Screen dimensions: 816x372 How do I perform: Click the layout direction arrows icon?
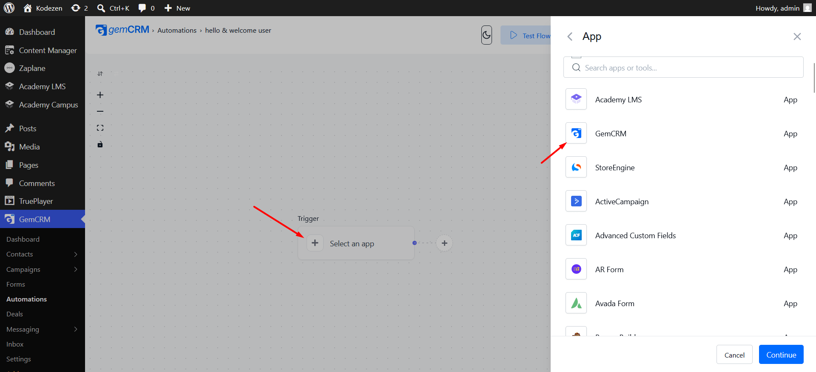click(100, 73)
